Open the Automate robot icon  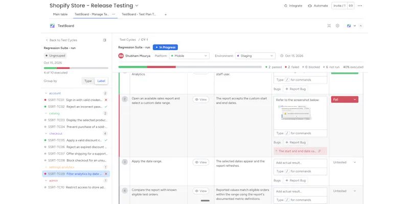[310, 6]
